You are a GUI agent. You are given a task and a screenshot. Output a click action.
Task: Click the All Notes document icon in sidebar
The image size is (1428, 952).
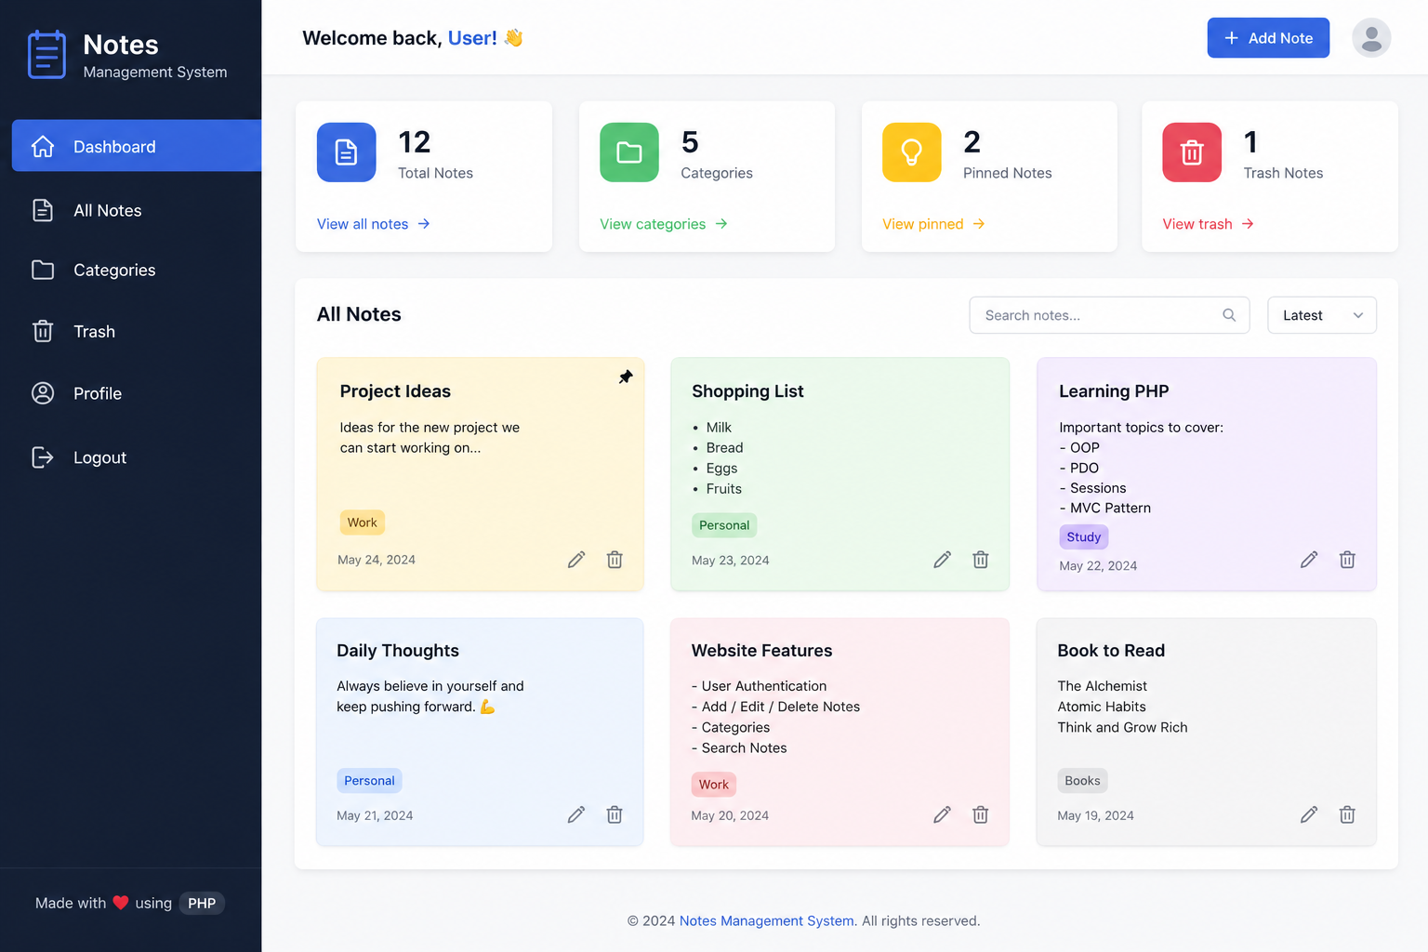pyautogui.click(x=43, y=210)
